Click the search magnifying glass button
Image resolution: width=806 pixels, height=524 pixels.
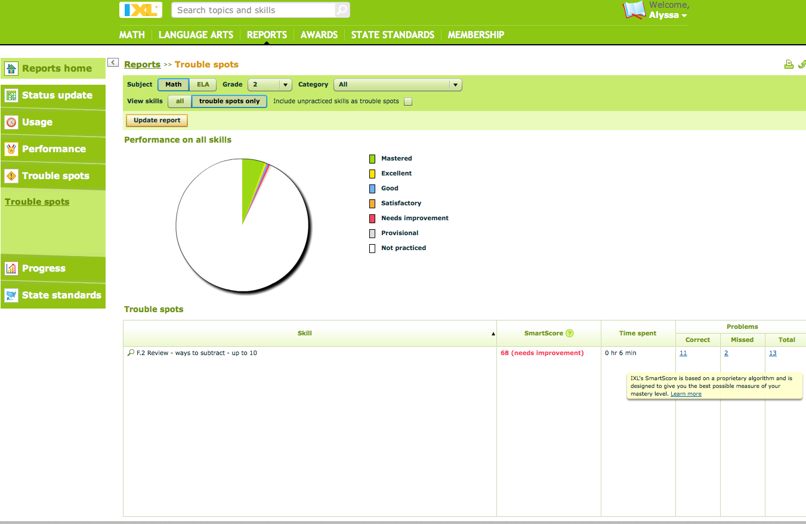coord(341,10)
